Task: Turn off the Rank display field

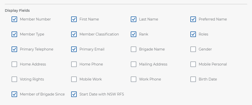Action: (134, 34)
